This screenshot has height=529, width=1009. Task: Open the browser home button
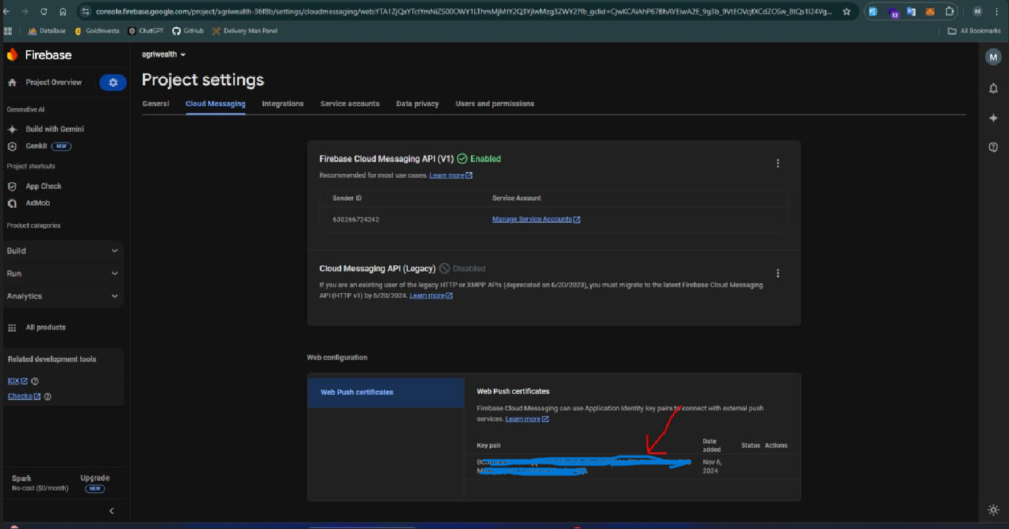(x=63, y=12)
